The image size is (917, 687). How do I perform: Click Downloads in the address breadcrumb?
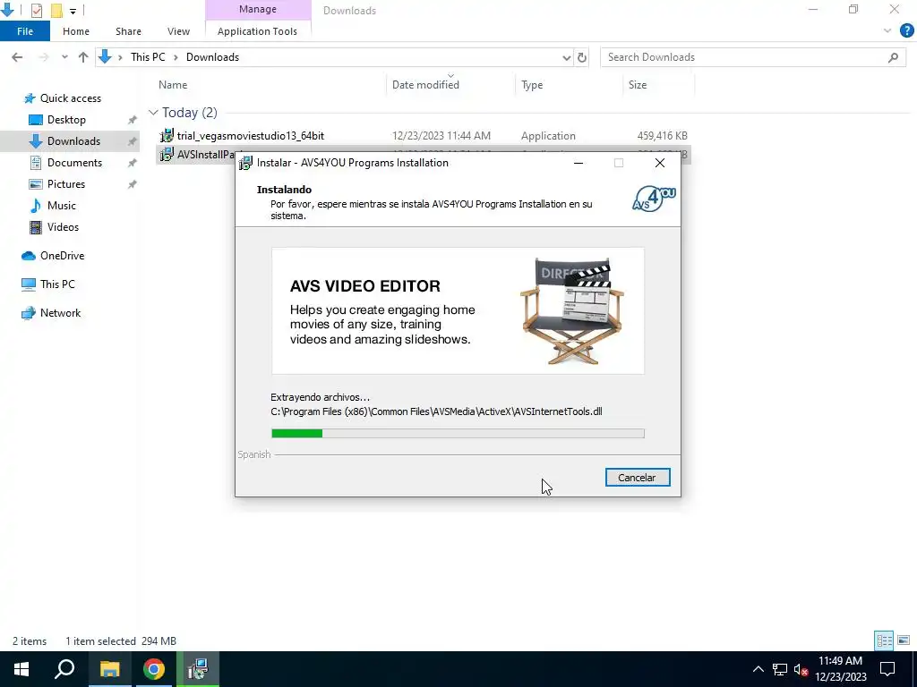(x=213, y=57)
